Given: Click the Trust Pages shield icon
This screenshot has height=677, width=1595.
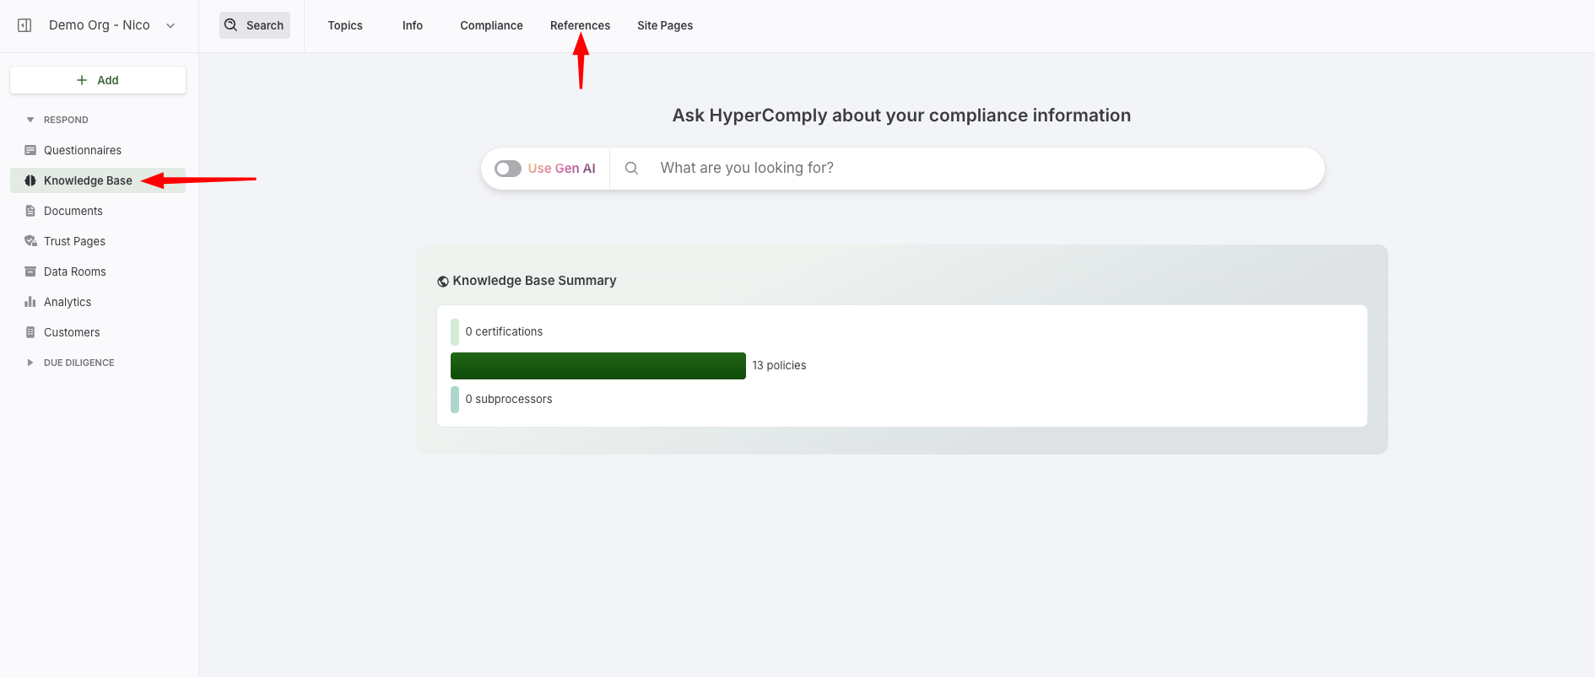Looking at the screenshot, I should pos(30,241).
